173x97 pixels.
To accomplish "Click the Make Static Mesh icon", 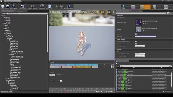I will (x=68, y=7).
